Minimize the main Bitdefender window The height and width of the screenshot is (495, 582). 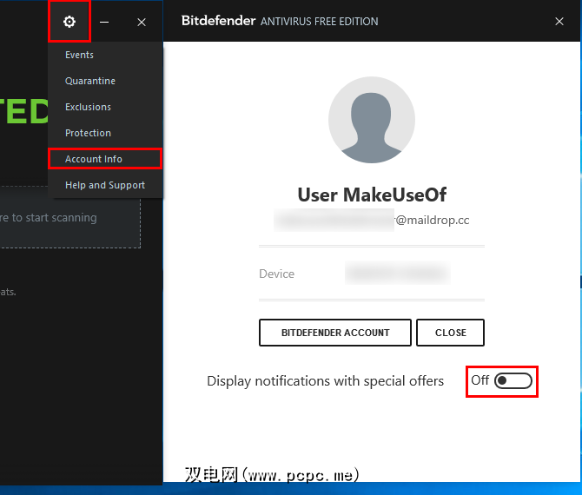coord(104,23)
